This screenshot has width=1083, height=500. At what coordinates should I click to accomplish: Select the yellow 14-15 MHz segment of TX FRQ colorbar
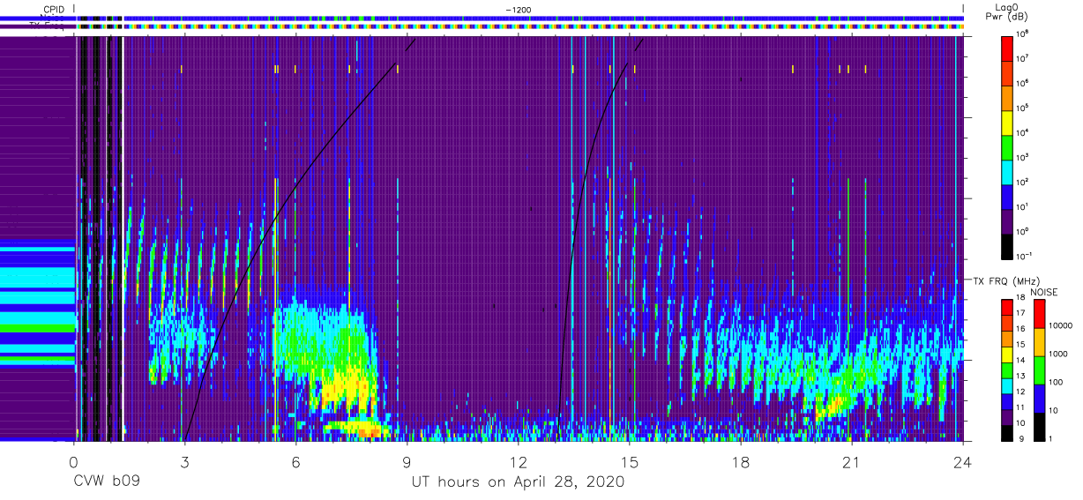[x=1008, y=354]
